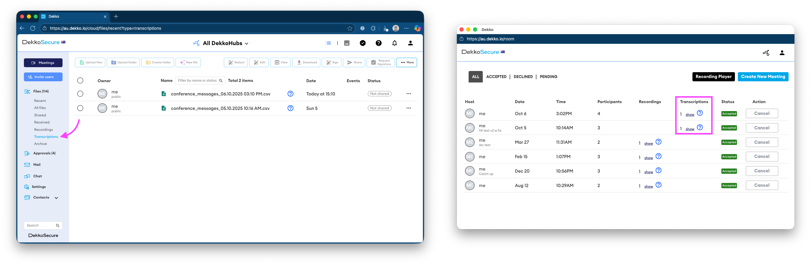Cancel the Oct 5 meeting

point(761,128)
